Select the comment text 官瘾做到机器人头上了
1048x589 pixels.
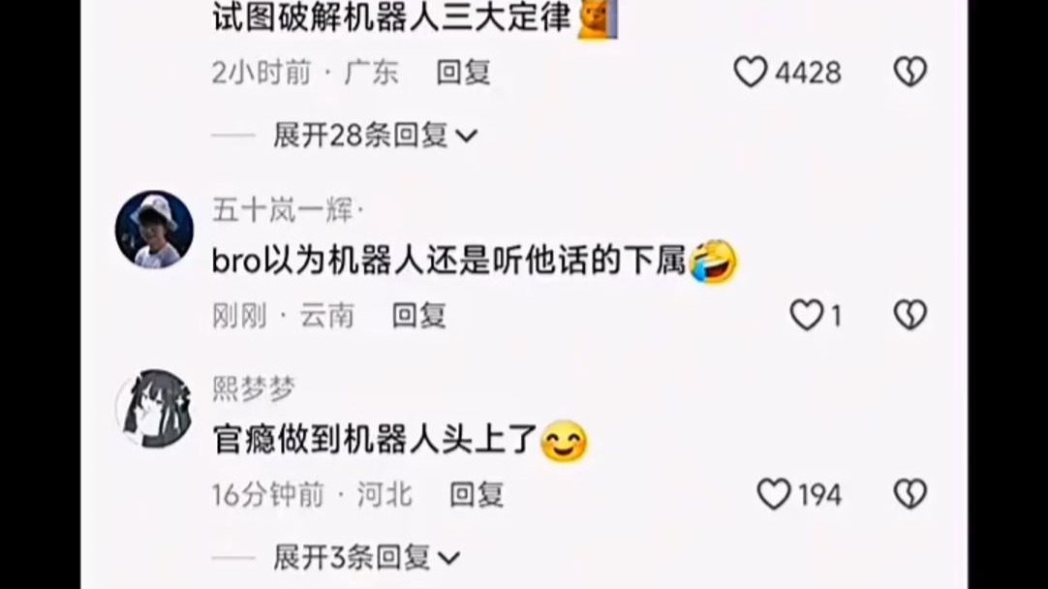(376, 441)
